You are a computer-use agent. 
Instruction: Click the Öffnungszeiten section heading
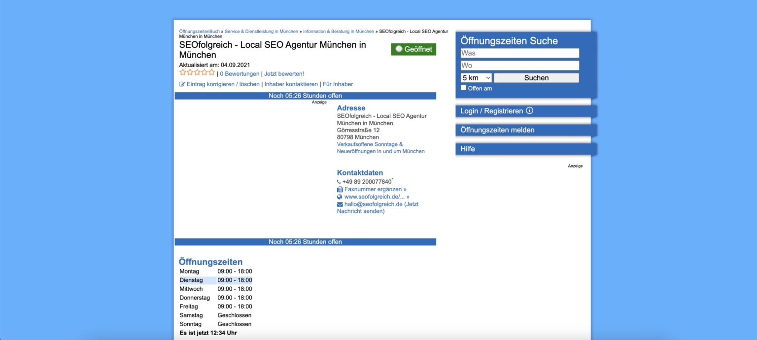[211, 262]
